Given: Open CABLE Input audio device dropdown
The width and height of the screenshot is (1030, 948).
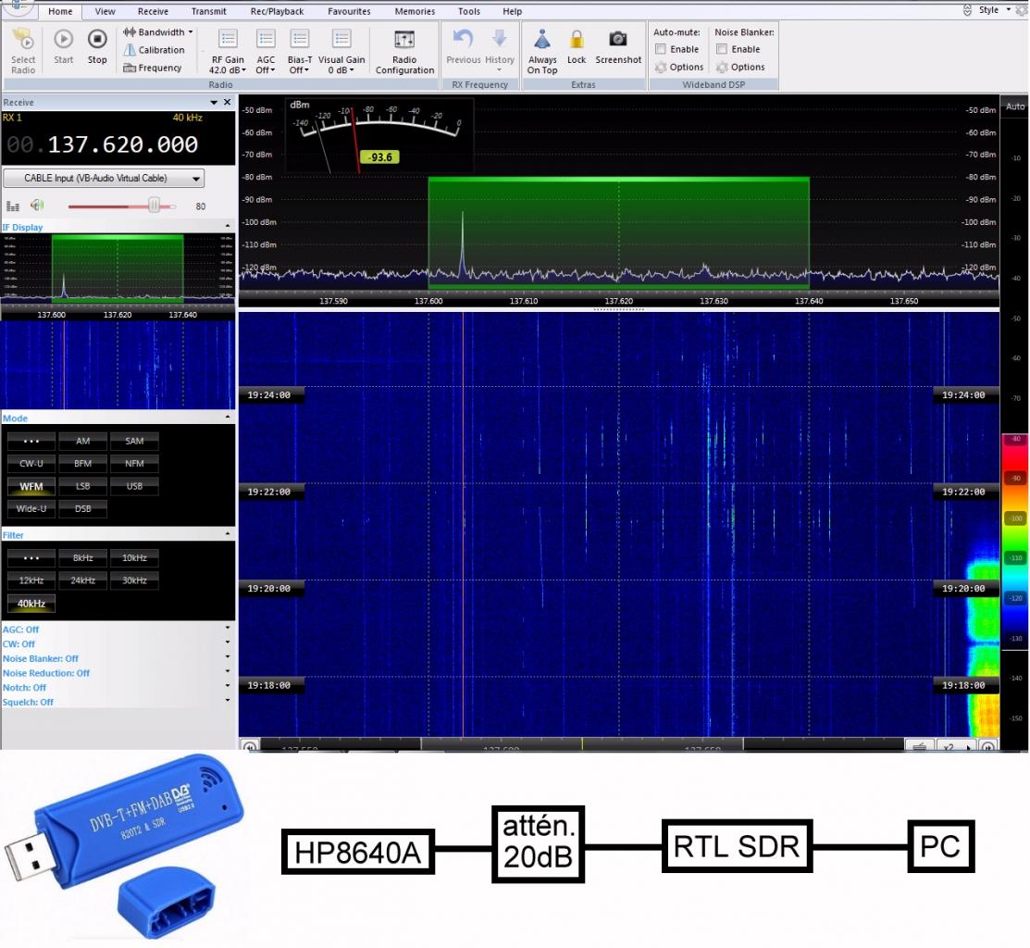Looking at the screenshot, I should [104, 178].
